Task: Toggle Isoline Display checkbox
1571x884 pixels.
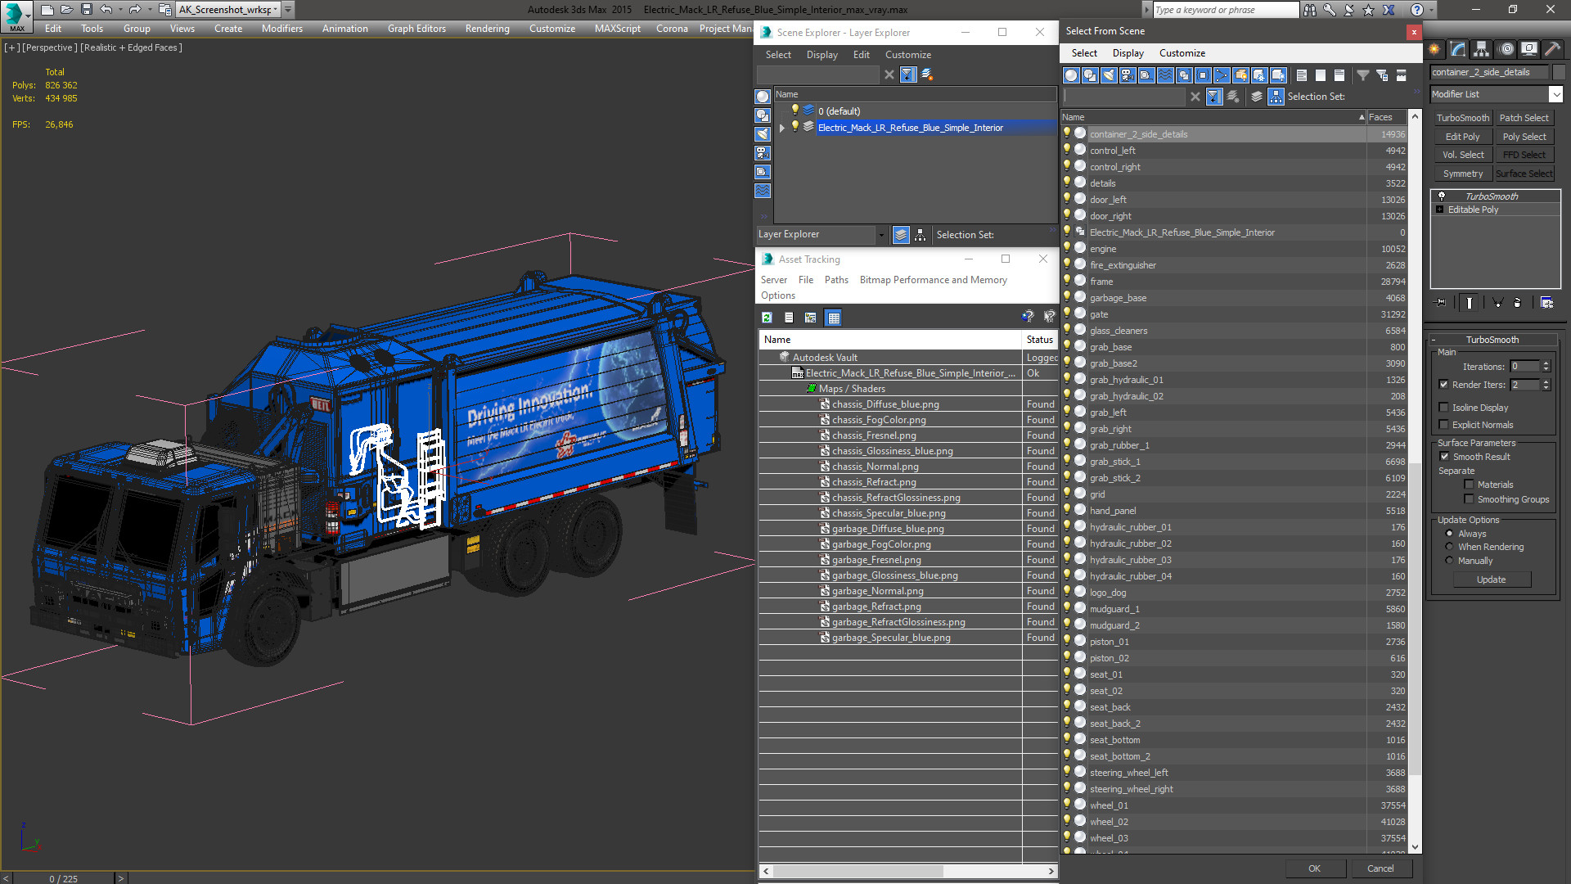Action: [x=1443, y=408]
